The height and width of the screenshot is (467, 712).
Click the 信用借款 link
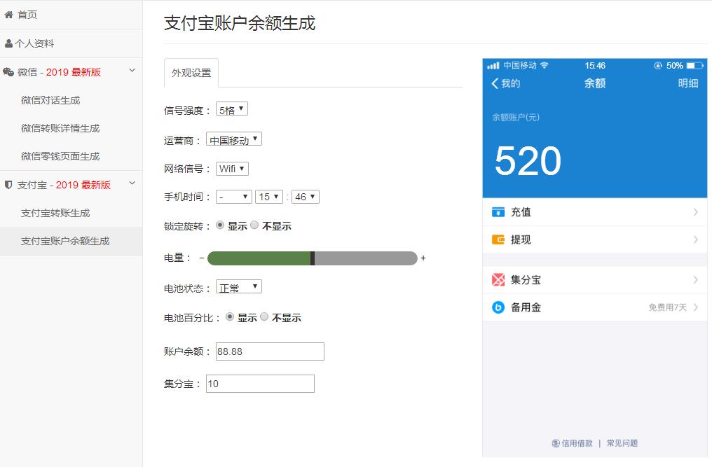click(x=577, y=443)
